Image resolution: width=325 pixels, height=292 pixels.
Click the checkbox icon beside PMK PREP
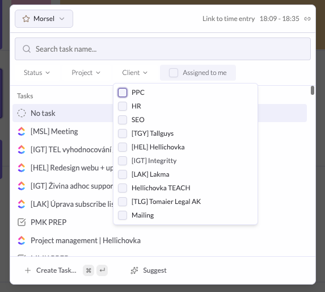click(x=22, y=222)
